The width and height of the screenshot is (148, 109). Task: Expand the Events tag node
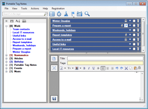coord(6,68)
